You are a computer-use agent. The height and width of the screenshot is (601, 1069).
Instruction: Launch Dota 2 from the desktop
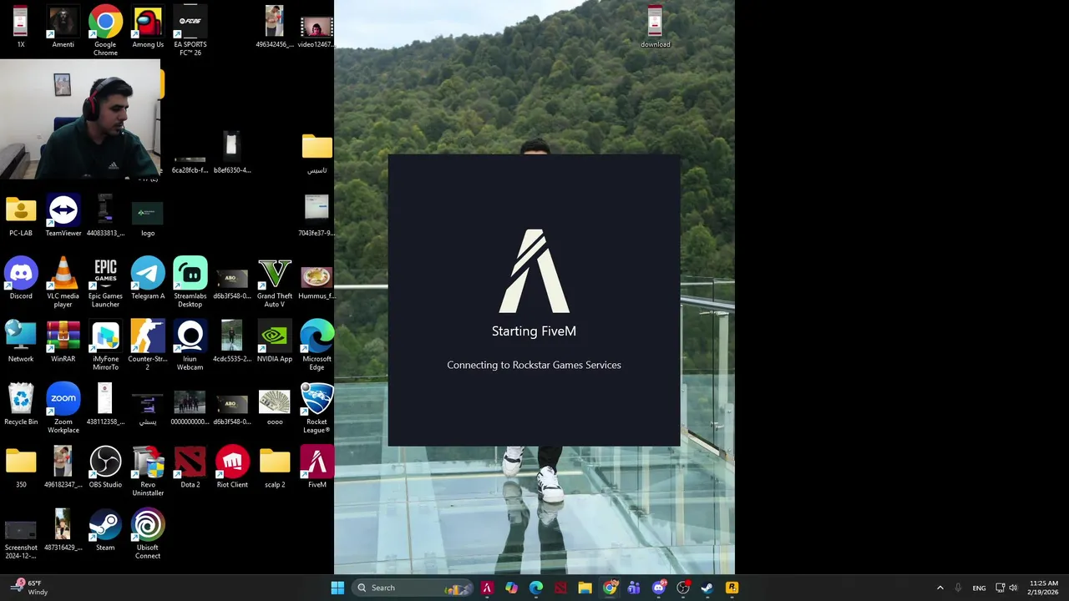[190, 467]
